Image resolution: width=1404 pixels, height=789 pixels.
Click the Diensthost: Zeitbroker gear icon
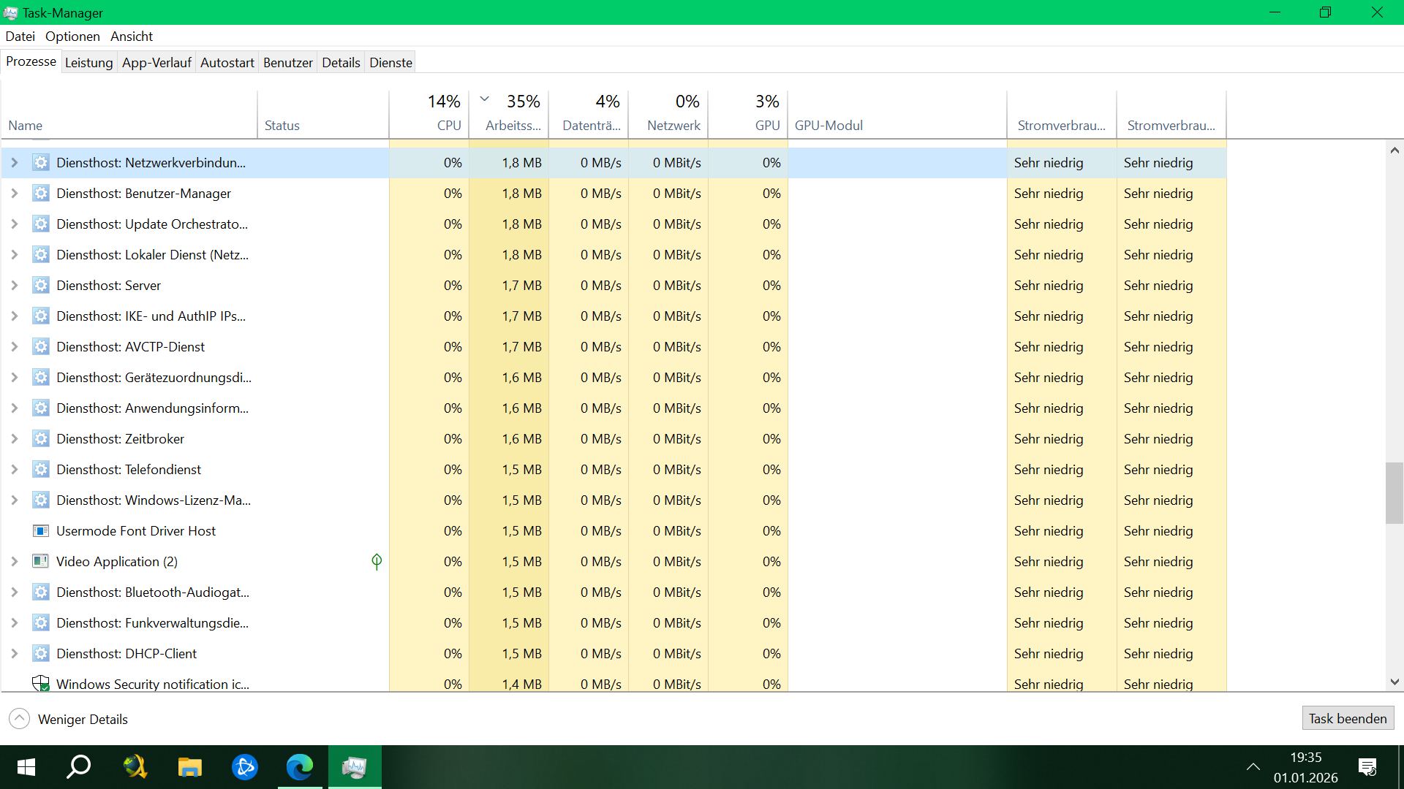[x=40, y=438]
